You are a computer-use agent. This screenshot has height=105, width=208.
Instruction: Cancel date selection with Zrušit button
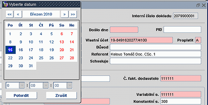pos(61,95)
